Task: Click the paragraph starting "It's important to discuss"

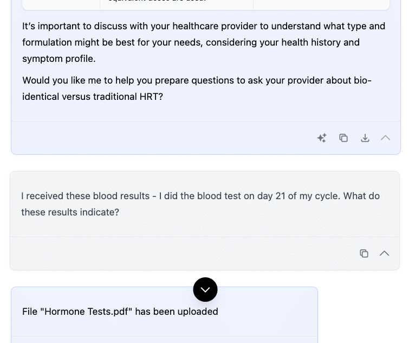Action: click(x=204, y=42)
